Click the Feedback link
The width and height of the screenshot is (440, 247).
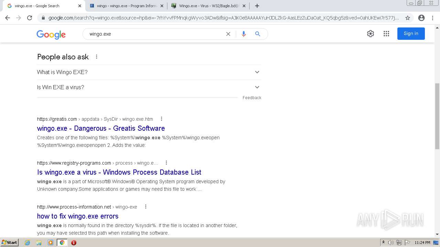252,98
